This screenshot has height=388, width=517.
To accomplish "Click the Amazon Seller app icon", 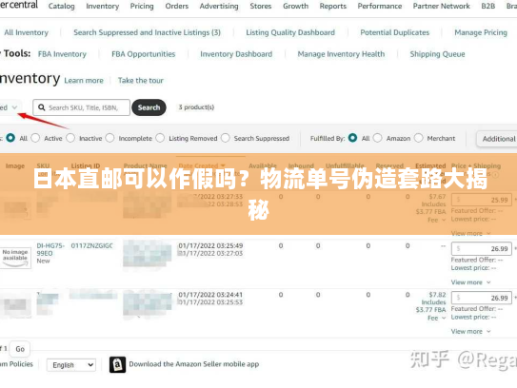I will (117, 364).
